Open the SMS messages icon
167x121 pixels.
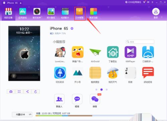77,99
